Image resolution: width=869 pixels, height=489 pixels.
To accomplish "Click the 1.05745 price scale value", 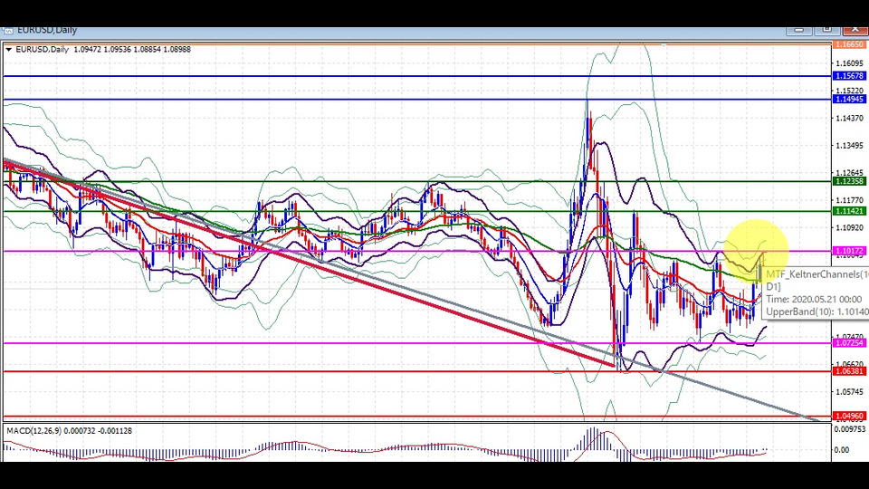I will click(x=849, y=391).
